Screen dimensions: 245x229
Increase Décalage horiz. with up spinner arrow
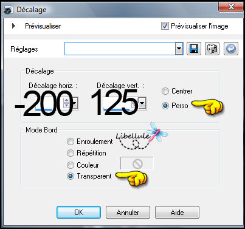66,100
